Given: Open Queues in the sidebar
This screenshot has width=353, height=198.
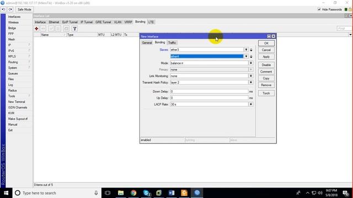Looking at the screenshot, I should [13, 73].
